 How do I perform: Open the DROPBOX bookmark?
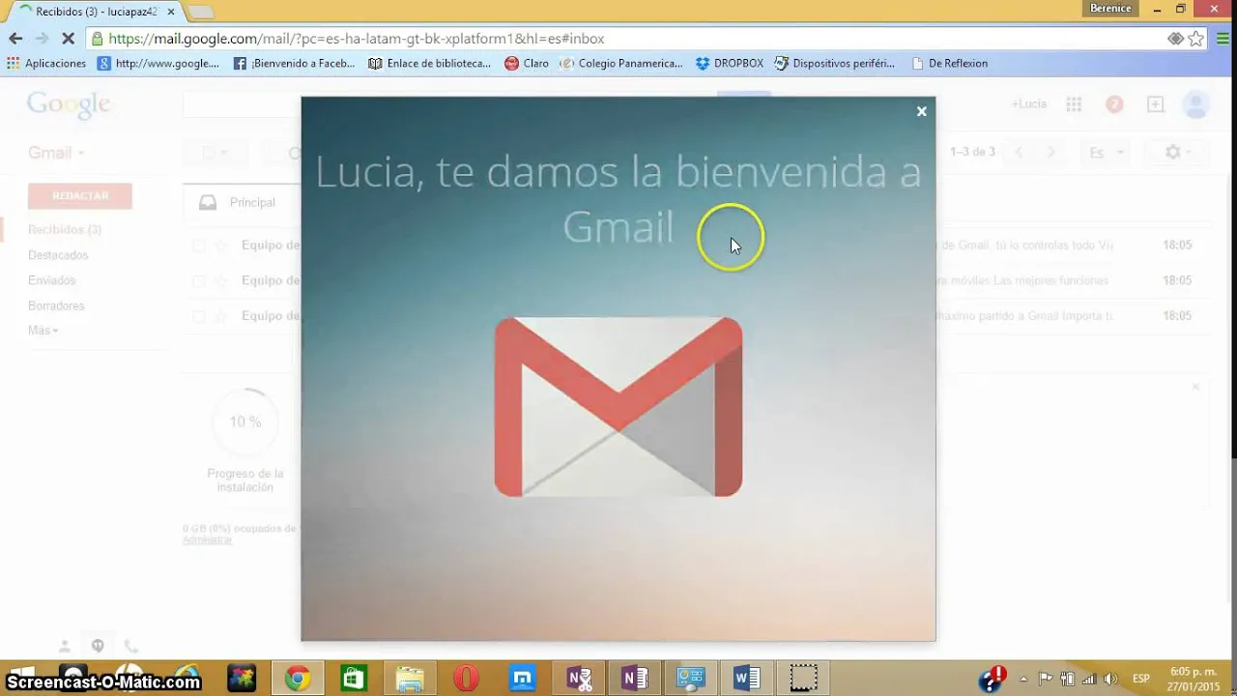730,63
